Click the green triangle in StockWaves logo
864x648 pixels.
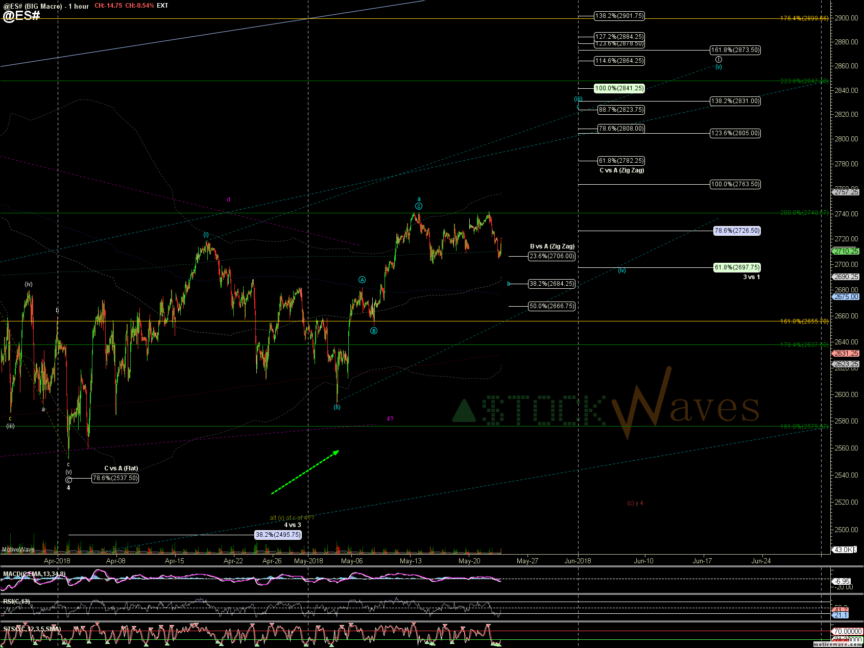465,411
